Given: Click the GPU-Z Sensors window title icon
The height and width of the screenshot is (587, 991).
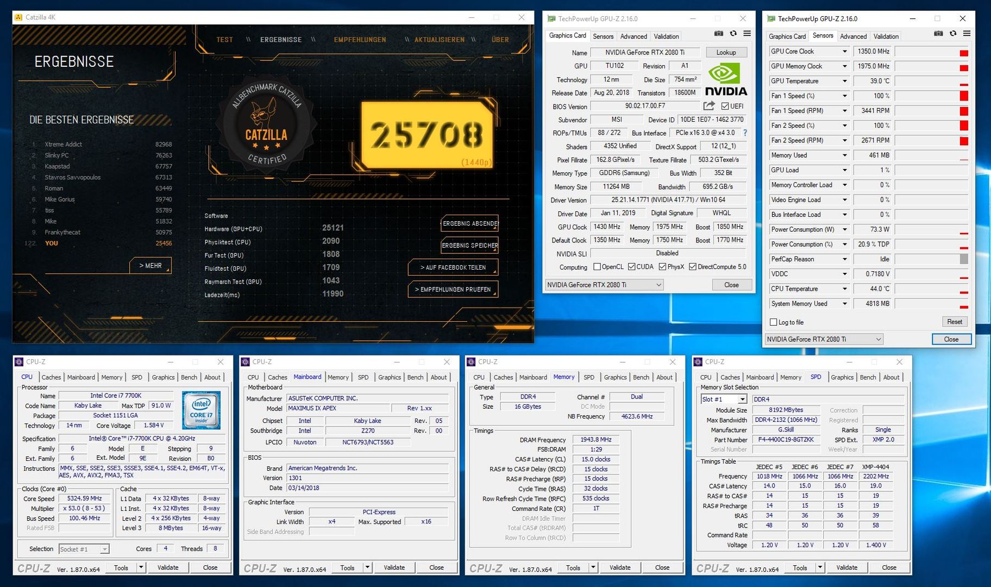Looking at the screenshot, I should tap(771, 18).
